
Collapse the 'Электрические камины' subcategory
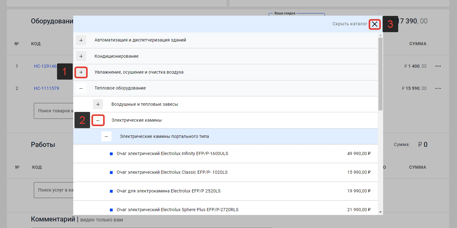(x=98, y=120)
